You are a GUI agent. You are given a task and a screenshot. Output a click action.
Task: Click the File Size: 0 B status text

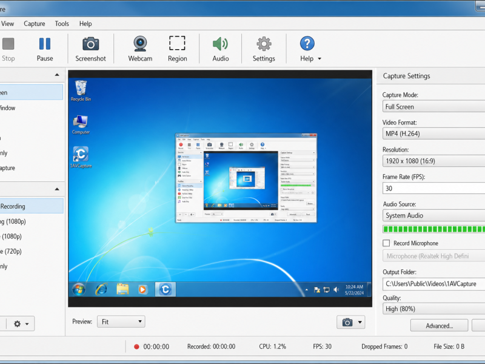(449, 346)
